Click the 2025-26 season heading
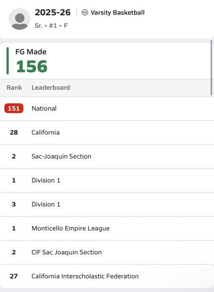 (x=53, y=12)
